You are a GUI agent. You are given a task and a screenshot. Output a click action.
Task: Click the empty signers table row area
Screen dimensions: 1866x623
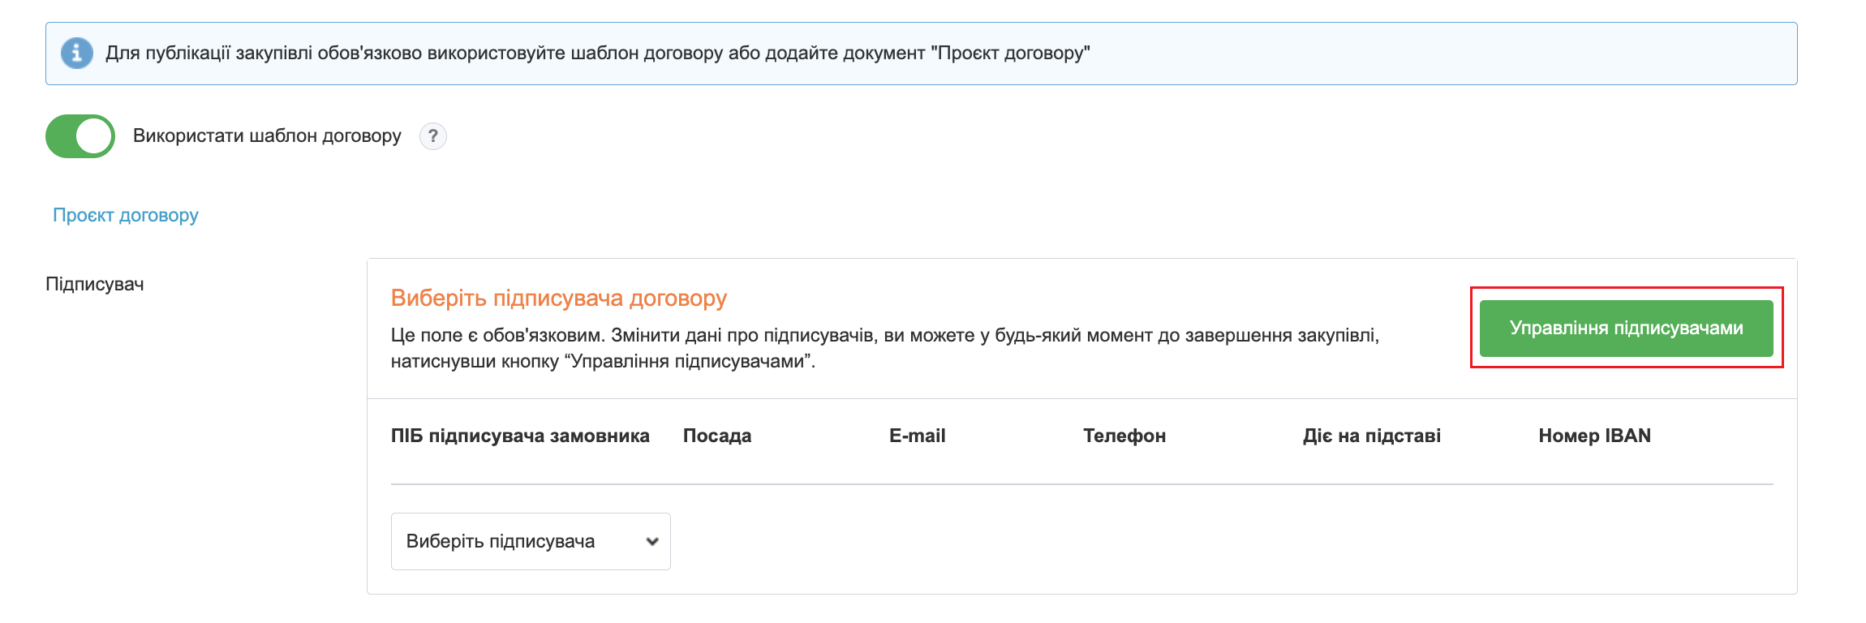coord(1217,541)
